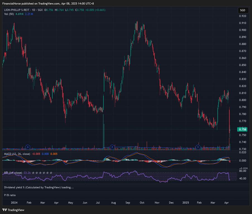Click the Dec label on time axis

point(171,203)
